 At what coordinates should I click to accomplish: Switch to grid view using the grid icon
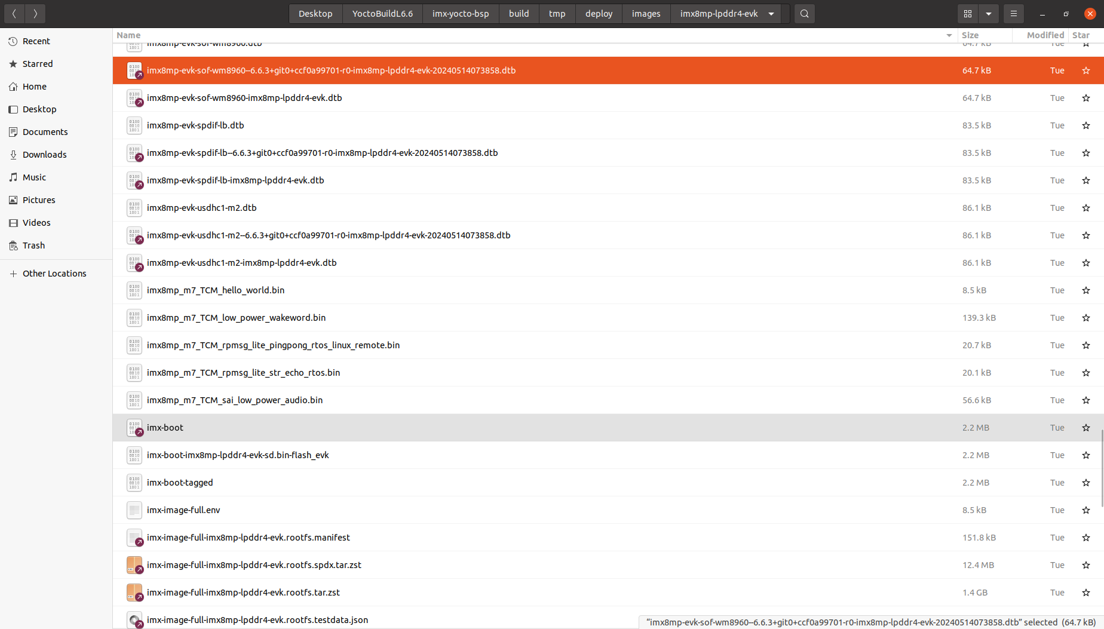point(968,13)
